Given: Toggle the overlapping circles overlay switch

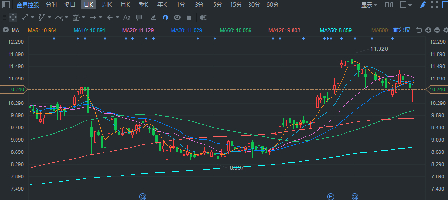Looking at the screenshot, I should (203, 17).
